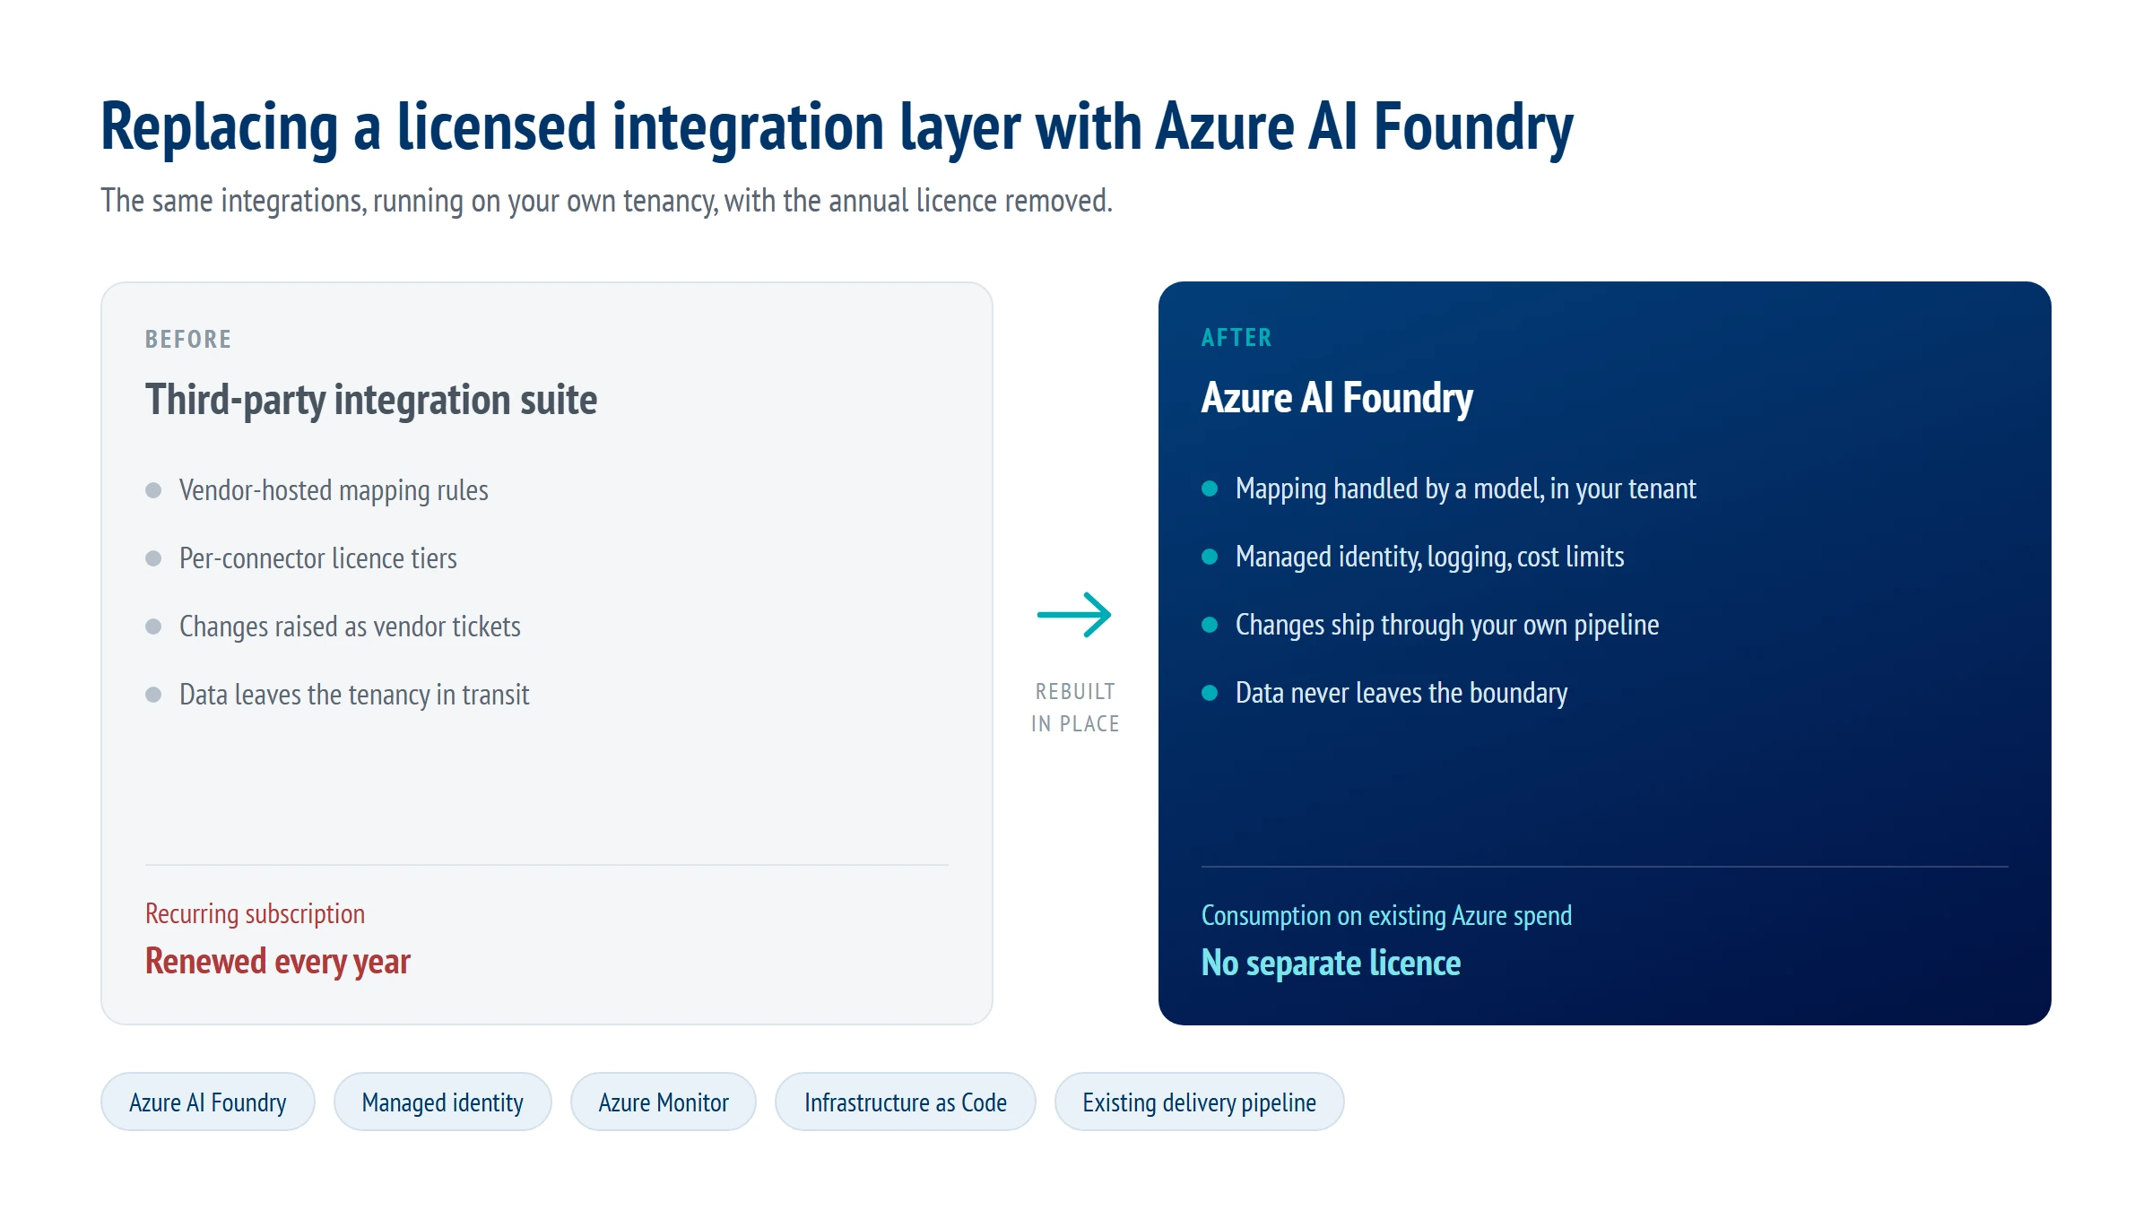Click 'Data never leaves the boundary' bullet
This screenshot has width=2152, height=1210.
pyautogui.click(x=1401, y=693)
